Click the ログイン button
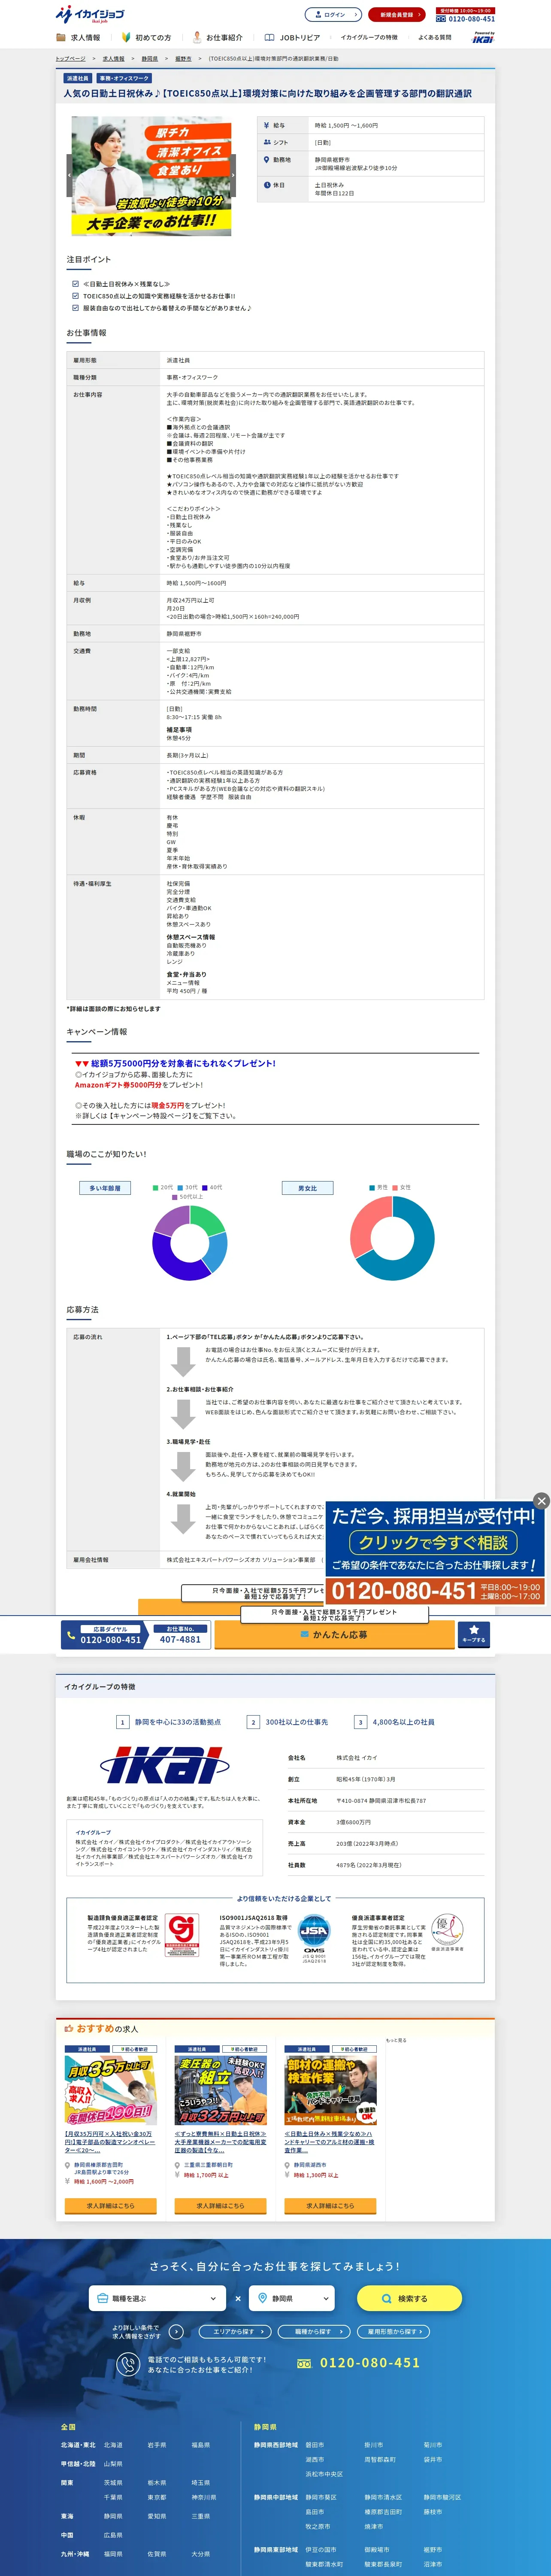 (333, 15)
